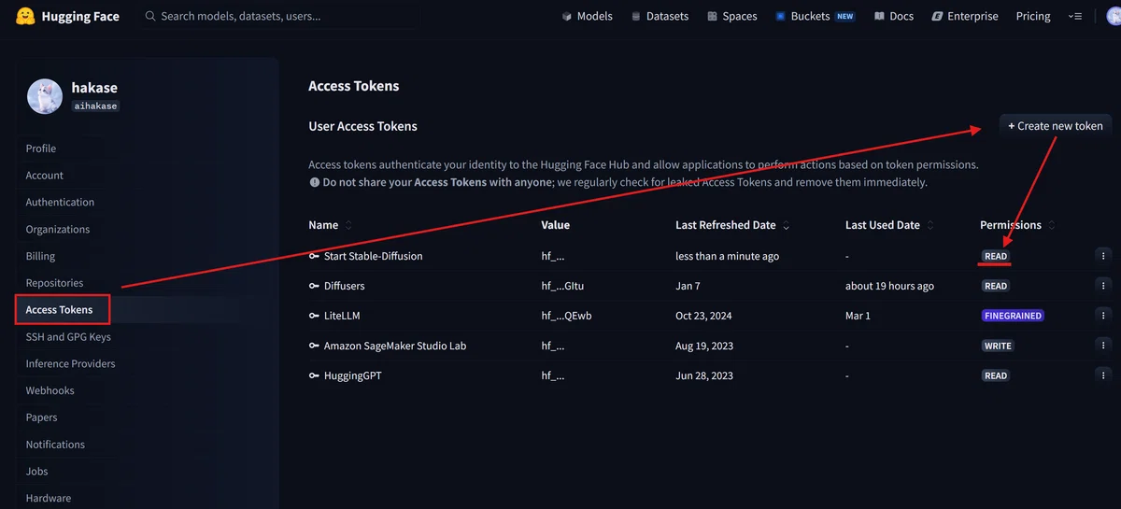1121x509 pixels.
Task: Click Diffusers token name
Action: coord(345,286)
